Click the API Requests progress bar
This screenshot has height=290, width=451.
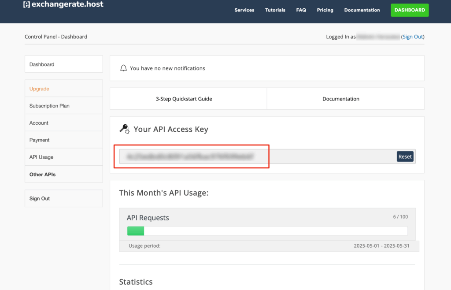[267, 231]
